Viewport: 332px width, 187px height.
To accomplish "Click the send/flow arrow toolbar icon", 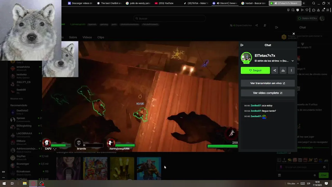I will pos(302,10).
